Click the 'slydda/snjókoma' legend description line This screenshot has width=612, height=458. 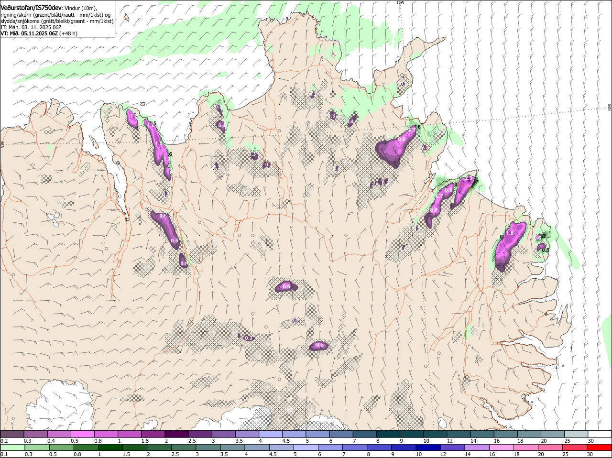point(57,21)
